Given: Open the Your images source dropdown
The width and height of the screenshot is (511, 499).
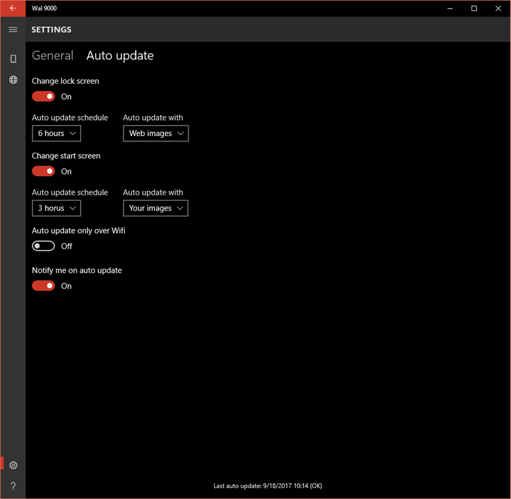Looking at the screenshot, I should point(155,208).
